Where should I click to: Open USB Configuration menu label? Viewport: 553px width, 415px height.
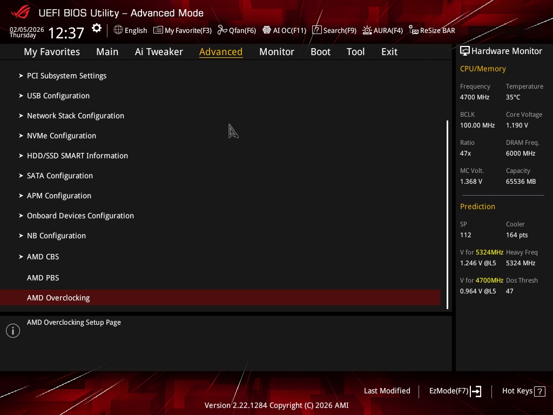[x=58, y=96]
